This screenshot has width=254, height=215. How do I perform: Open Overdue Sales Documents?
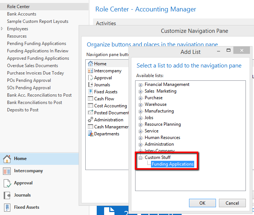(x=32, y=66)
